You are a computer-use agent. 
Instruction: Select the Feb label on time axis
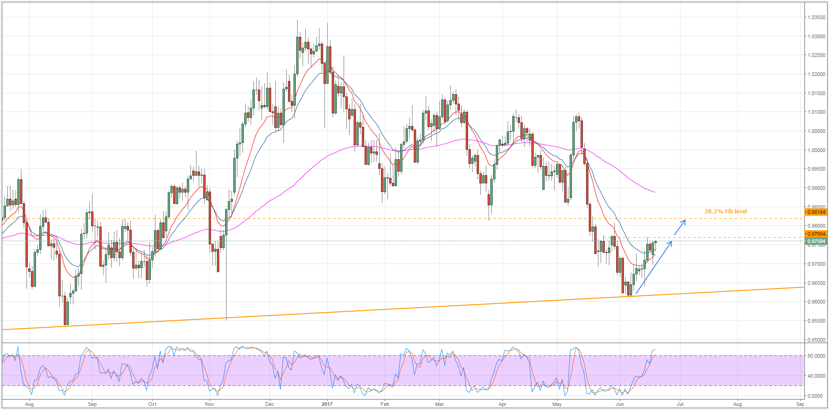[385, 404]
